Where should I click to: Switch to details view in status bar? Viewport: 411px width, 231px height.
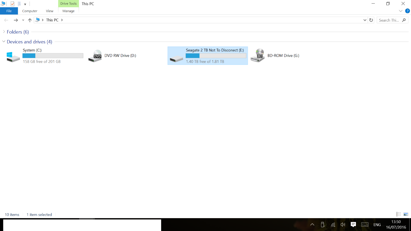click(x=398, y=214)
